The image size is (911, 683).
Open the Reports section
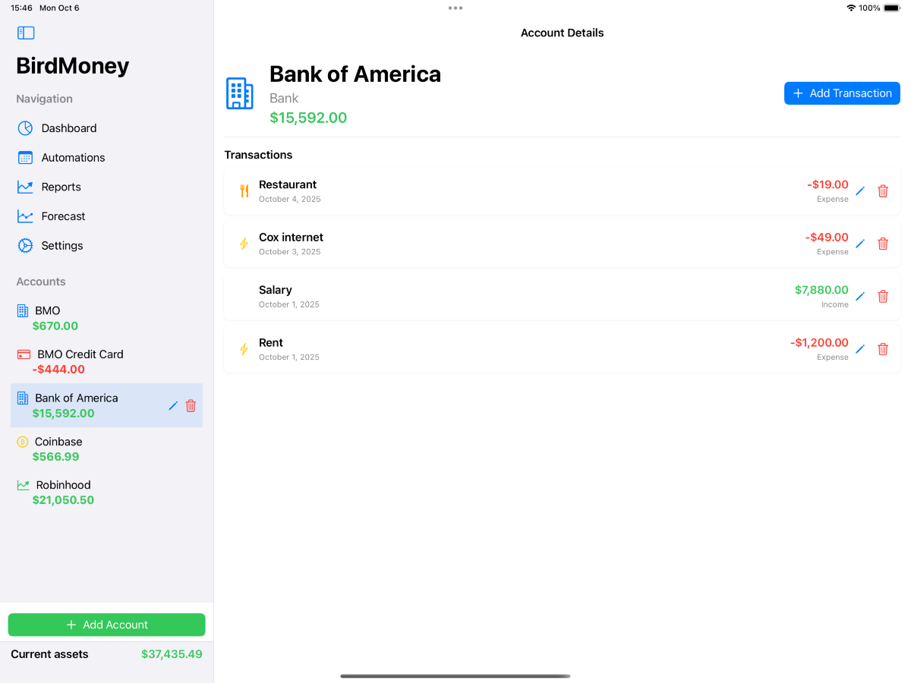coord(61,187)
